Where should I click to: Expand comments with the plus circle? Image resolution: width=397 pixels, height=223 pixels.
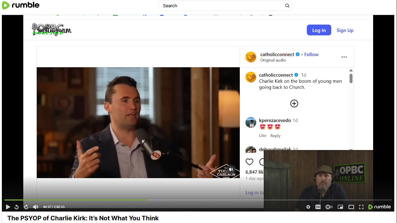point(294,103)
